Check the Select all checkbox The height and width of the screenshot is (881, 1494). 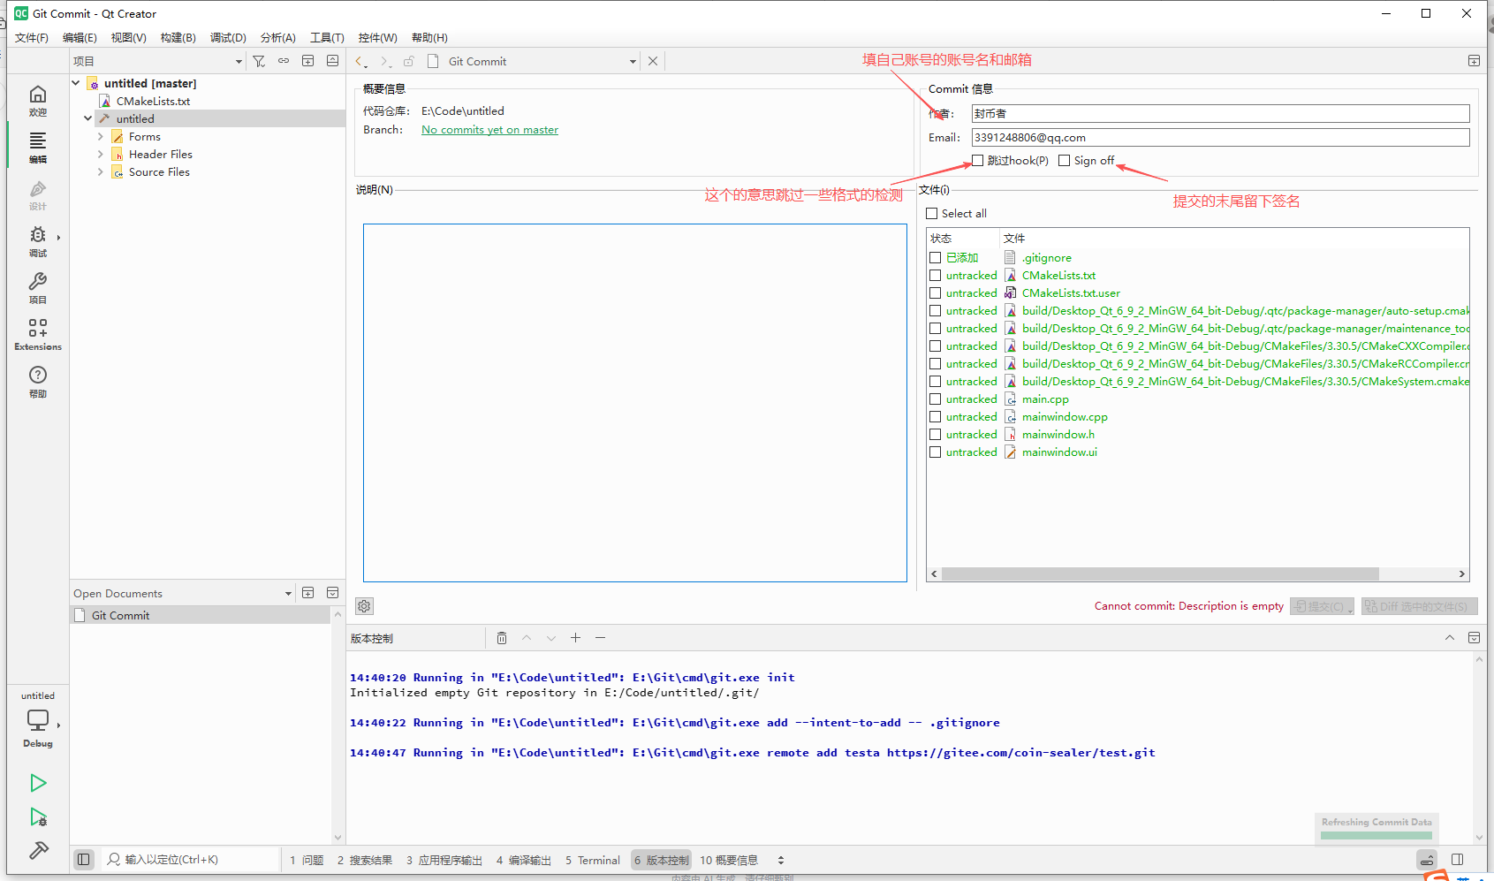click(x=931, y=214)
